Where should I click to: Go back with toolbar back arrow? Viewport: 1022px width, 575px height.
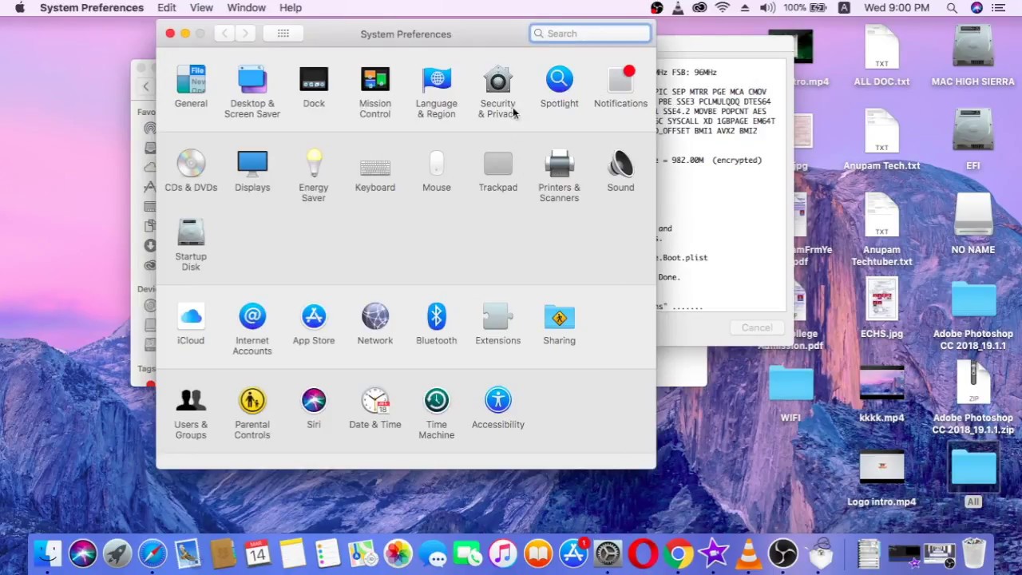225,34
